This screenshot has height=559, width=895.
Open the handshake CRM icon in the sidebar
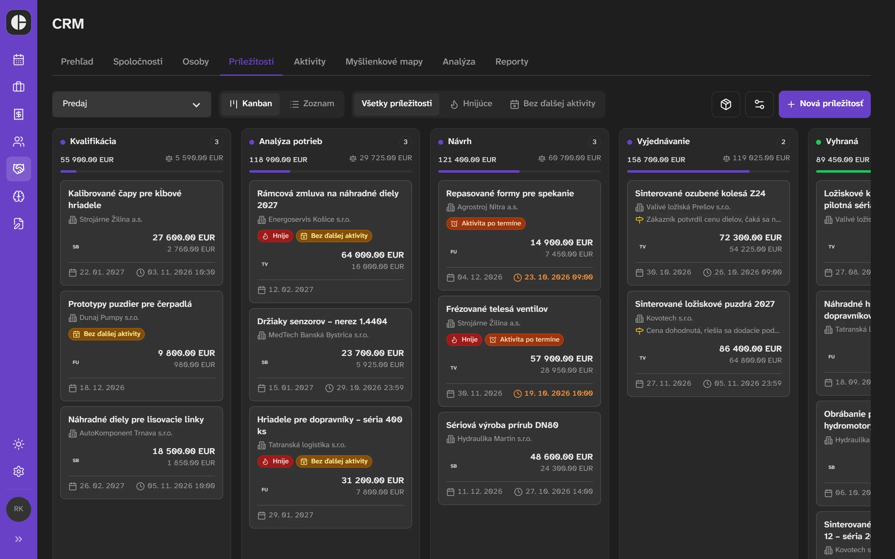[19, 169]
